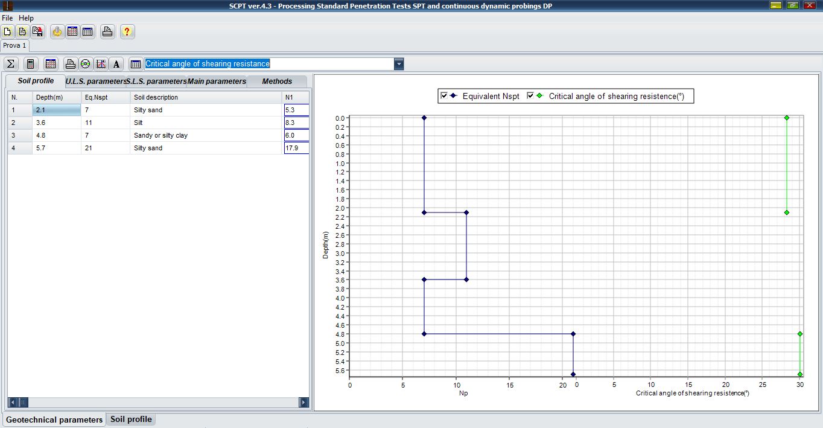The image size is (823, 428).
Task: Open the Critical angle parameter dropdown arrow
Action: click(x=399, y=64)
